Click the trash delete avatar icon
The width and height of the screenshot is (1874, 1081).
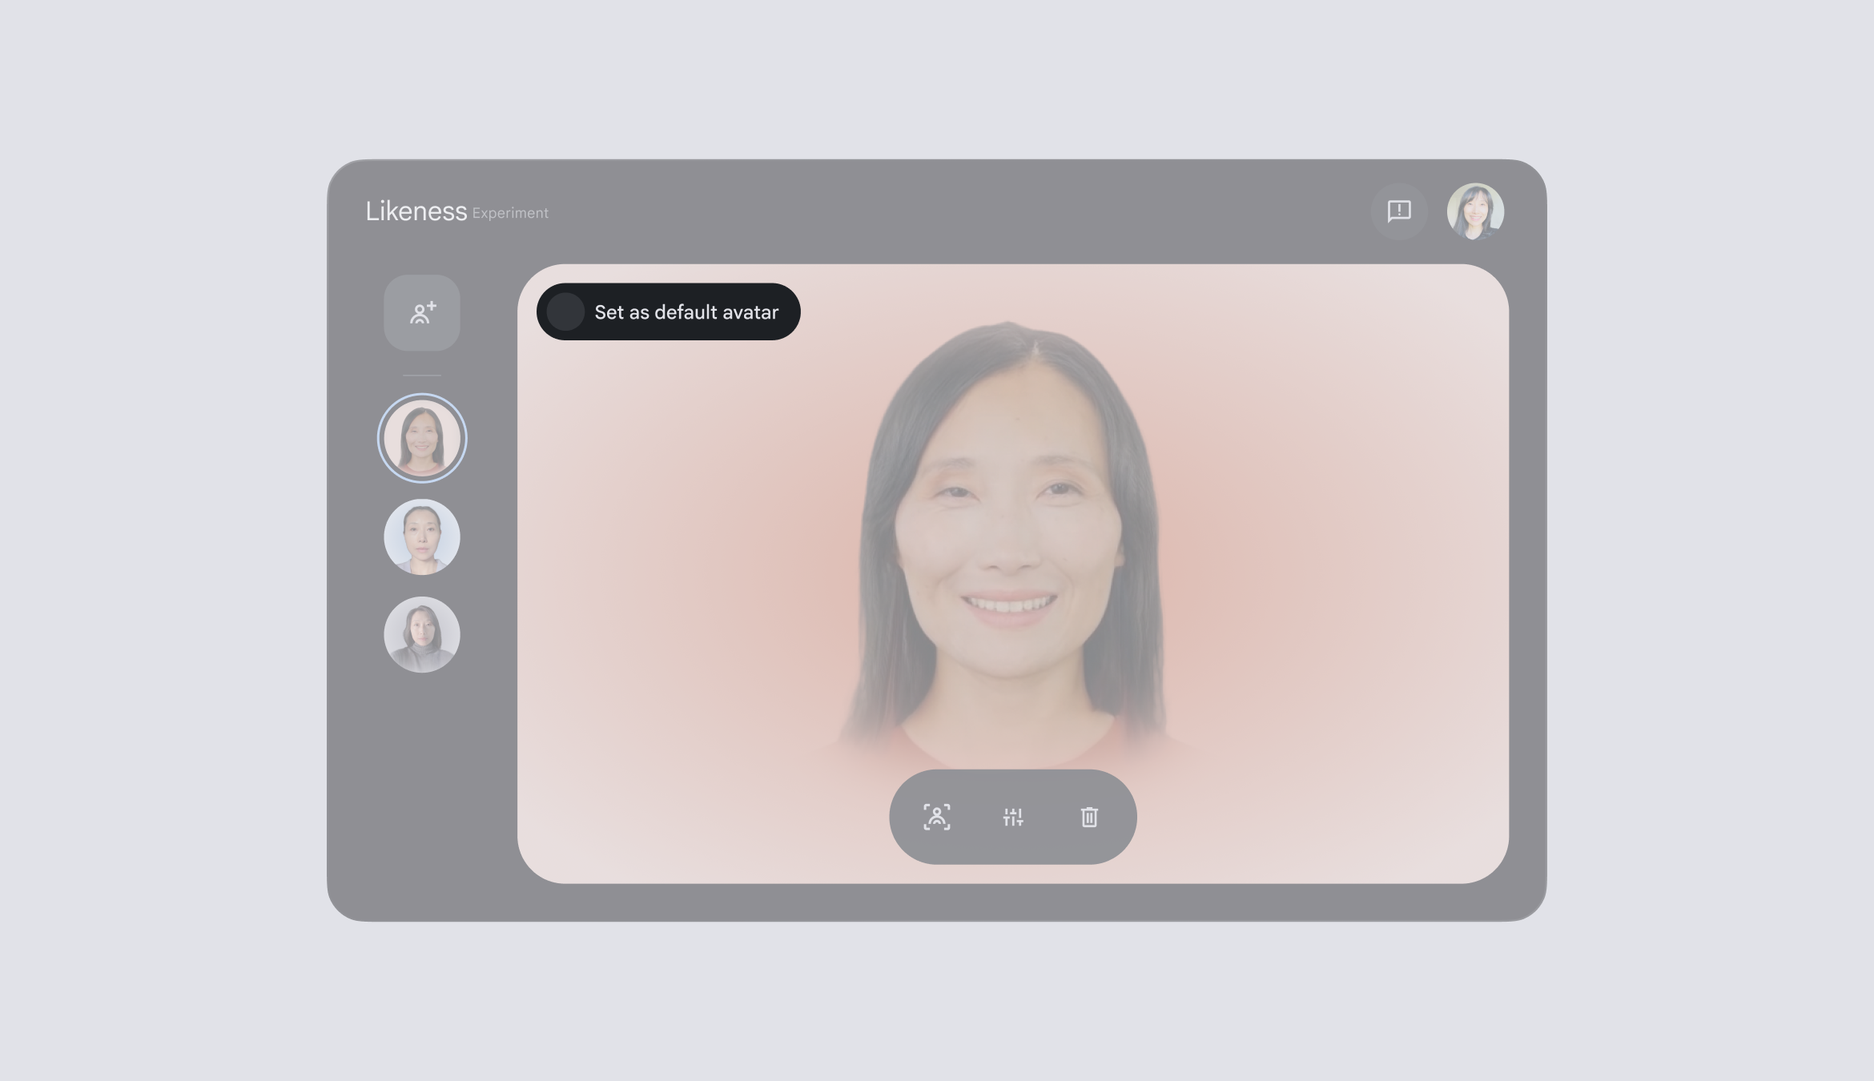1089,817
